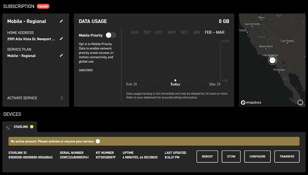Select the DEC month tab

click(x=184, y=32)
